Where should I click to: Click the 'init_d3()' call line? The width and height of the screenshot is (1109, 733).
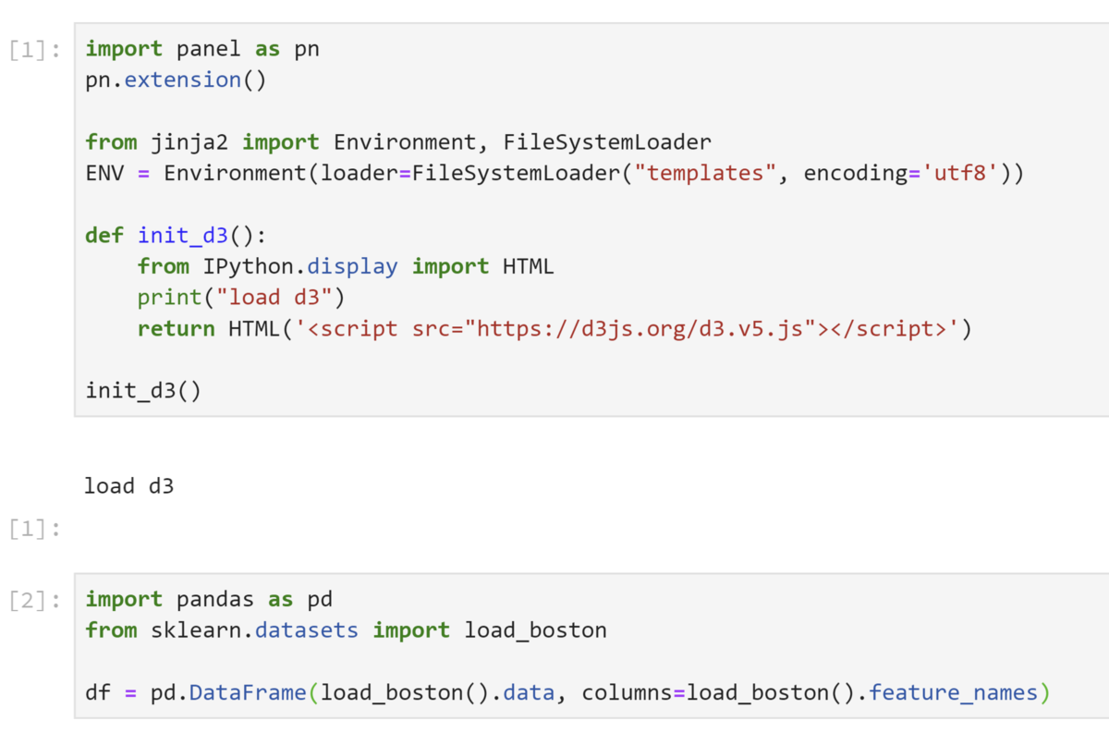click(143, 390)
